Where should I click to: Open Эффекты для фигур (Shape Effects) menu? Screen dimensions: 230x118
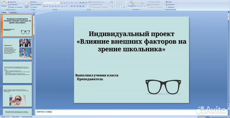155,7
